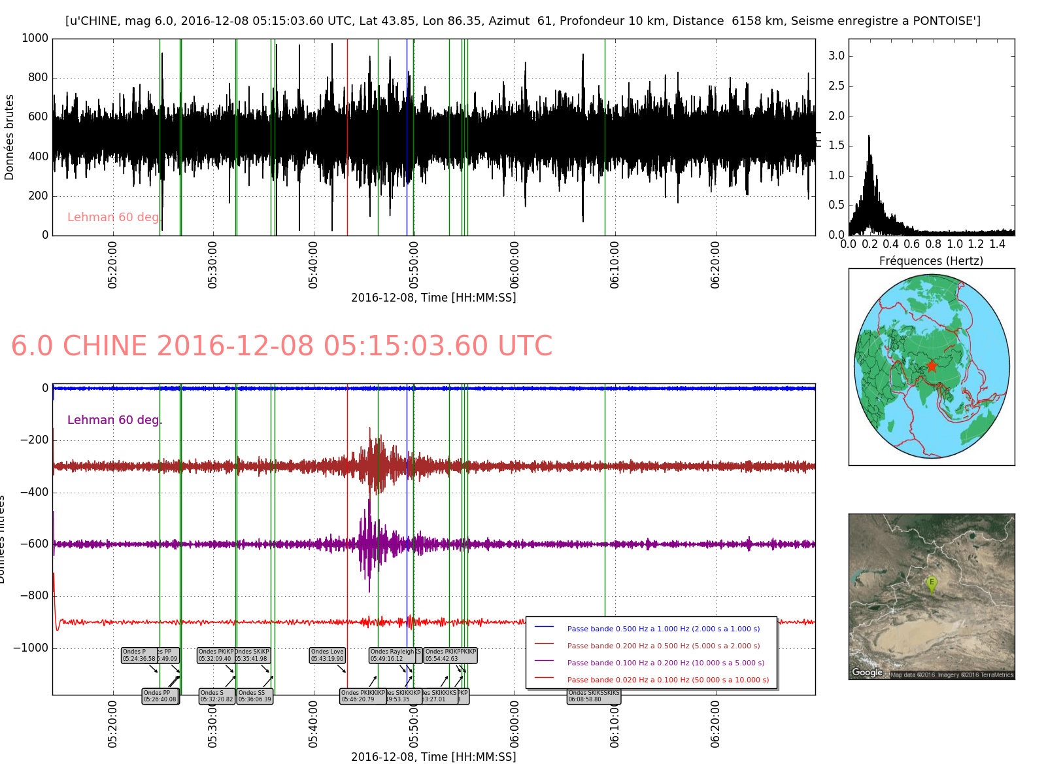Click the Ondes PKIKKIKP annotation box

(363, 696)
